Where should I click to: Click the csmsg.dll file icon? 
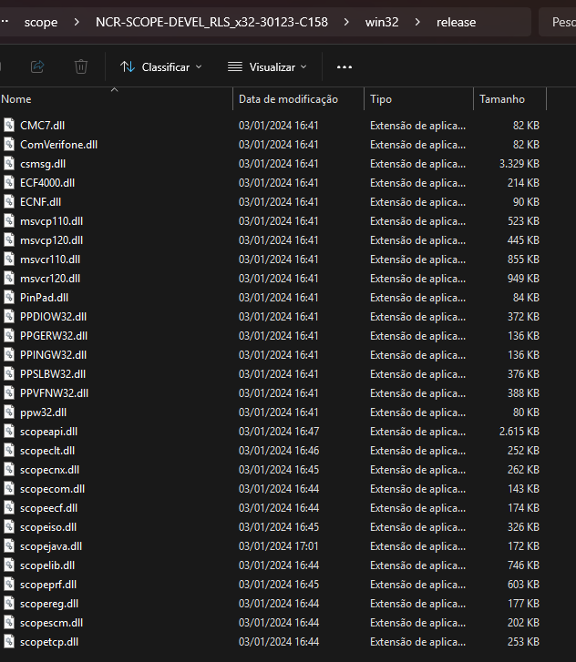9,163
